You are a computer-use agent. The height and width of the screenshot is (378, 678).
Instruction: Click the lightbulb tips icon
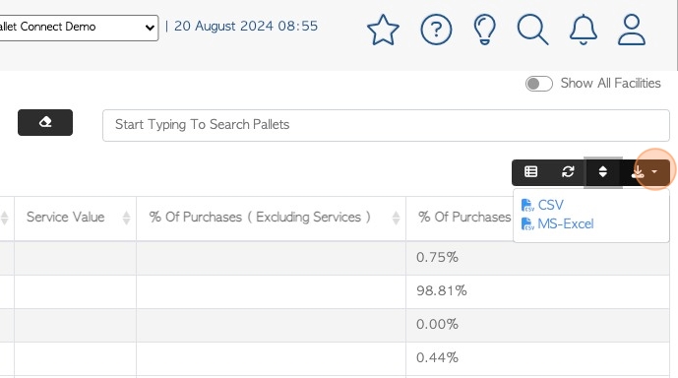484,30
